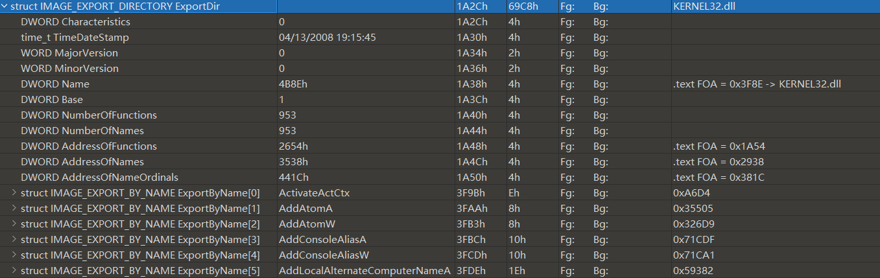Click the AddAtomA value cell

coord(301,209)
